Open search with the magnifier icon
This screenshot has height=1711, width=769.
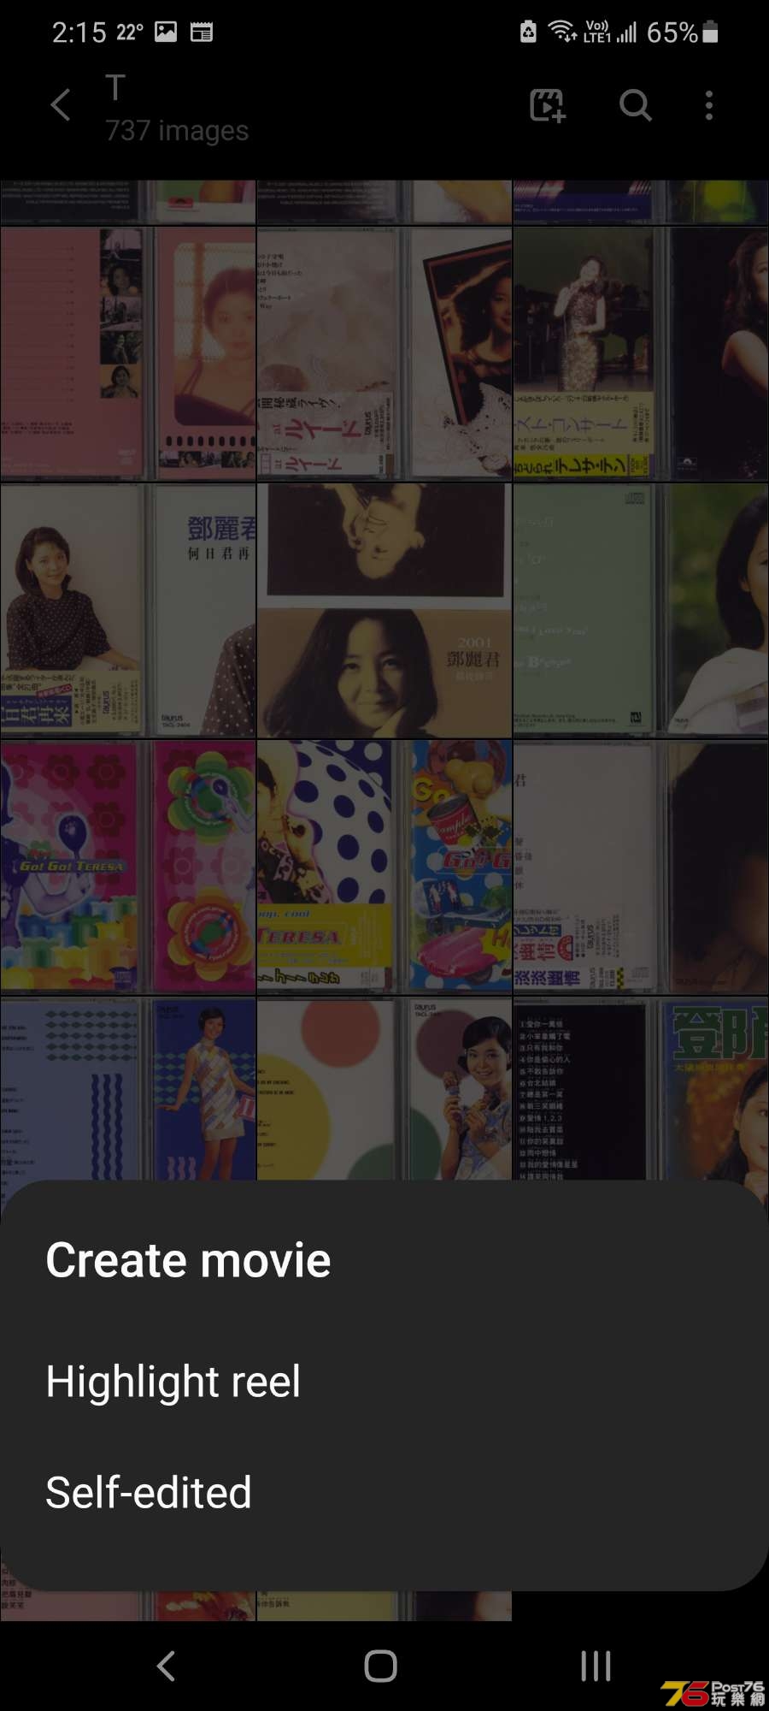tap(635, 106)
